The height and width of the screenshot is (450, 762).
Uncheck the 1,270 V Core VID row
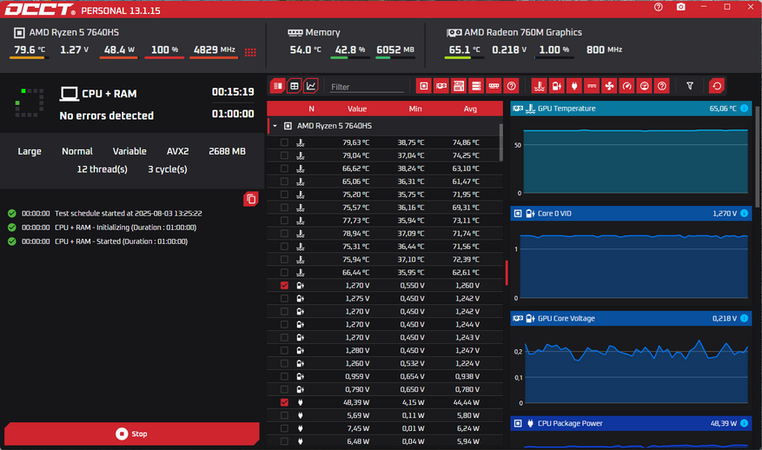pyautogui.click(x=284, y=285)
